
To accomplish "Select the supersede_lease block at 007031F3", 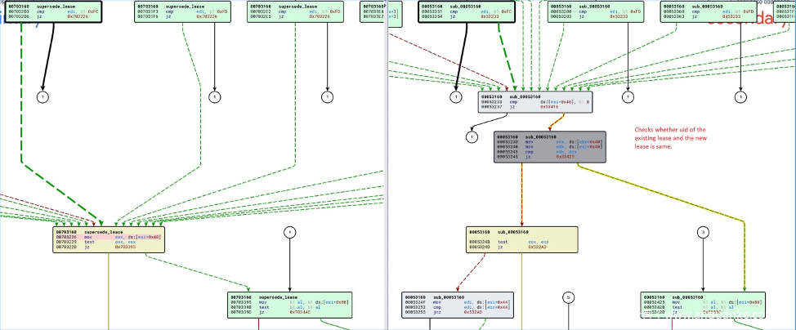I will pos(169,11).
